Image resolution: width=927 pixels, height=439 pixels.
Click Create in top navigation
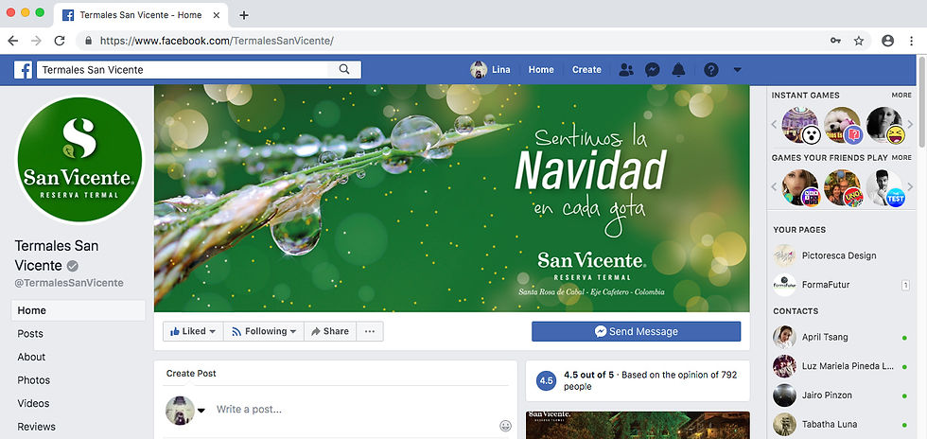coord(586,70)
